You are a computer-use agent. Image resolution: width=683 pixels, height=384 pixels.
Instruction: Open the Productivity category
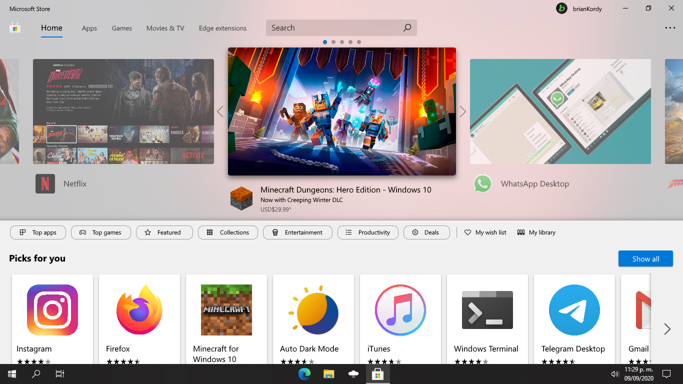(x=368, y=232)
